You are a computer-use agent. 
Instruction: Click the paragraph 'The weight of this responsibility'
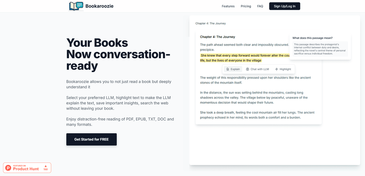tap(255, 80)
